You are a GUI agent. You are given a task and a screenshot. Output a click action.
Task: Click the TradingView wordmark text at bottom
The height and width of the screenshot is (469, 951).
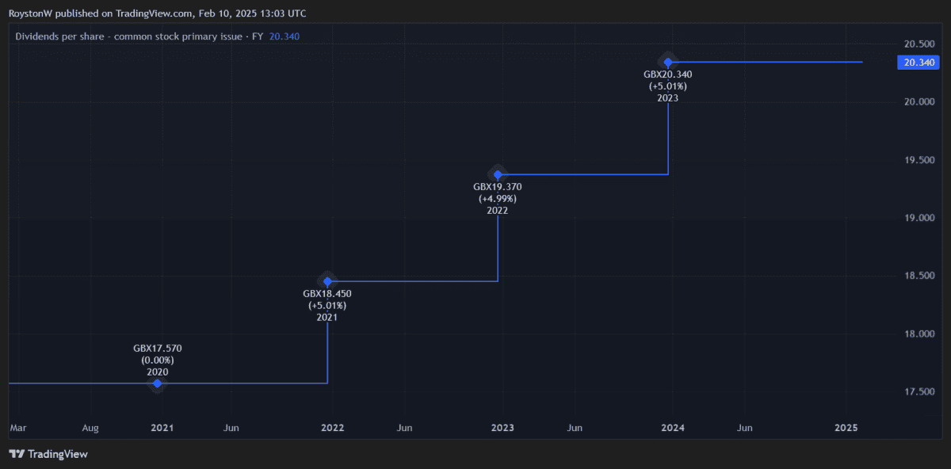tap(58, 454)
